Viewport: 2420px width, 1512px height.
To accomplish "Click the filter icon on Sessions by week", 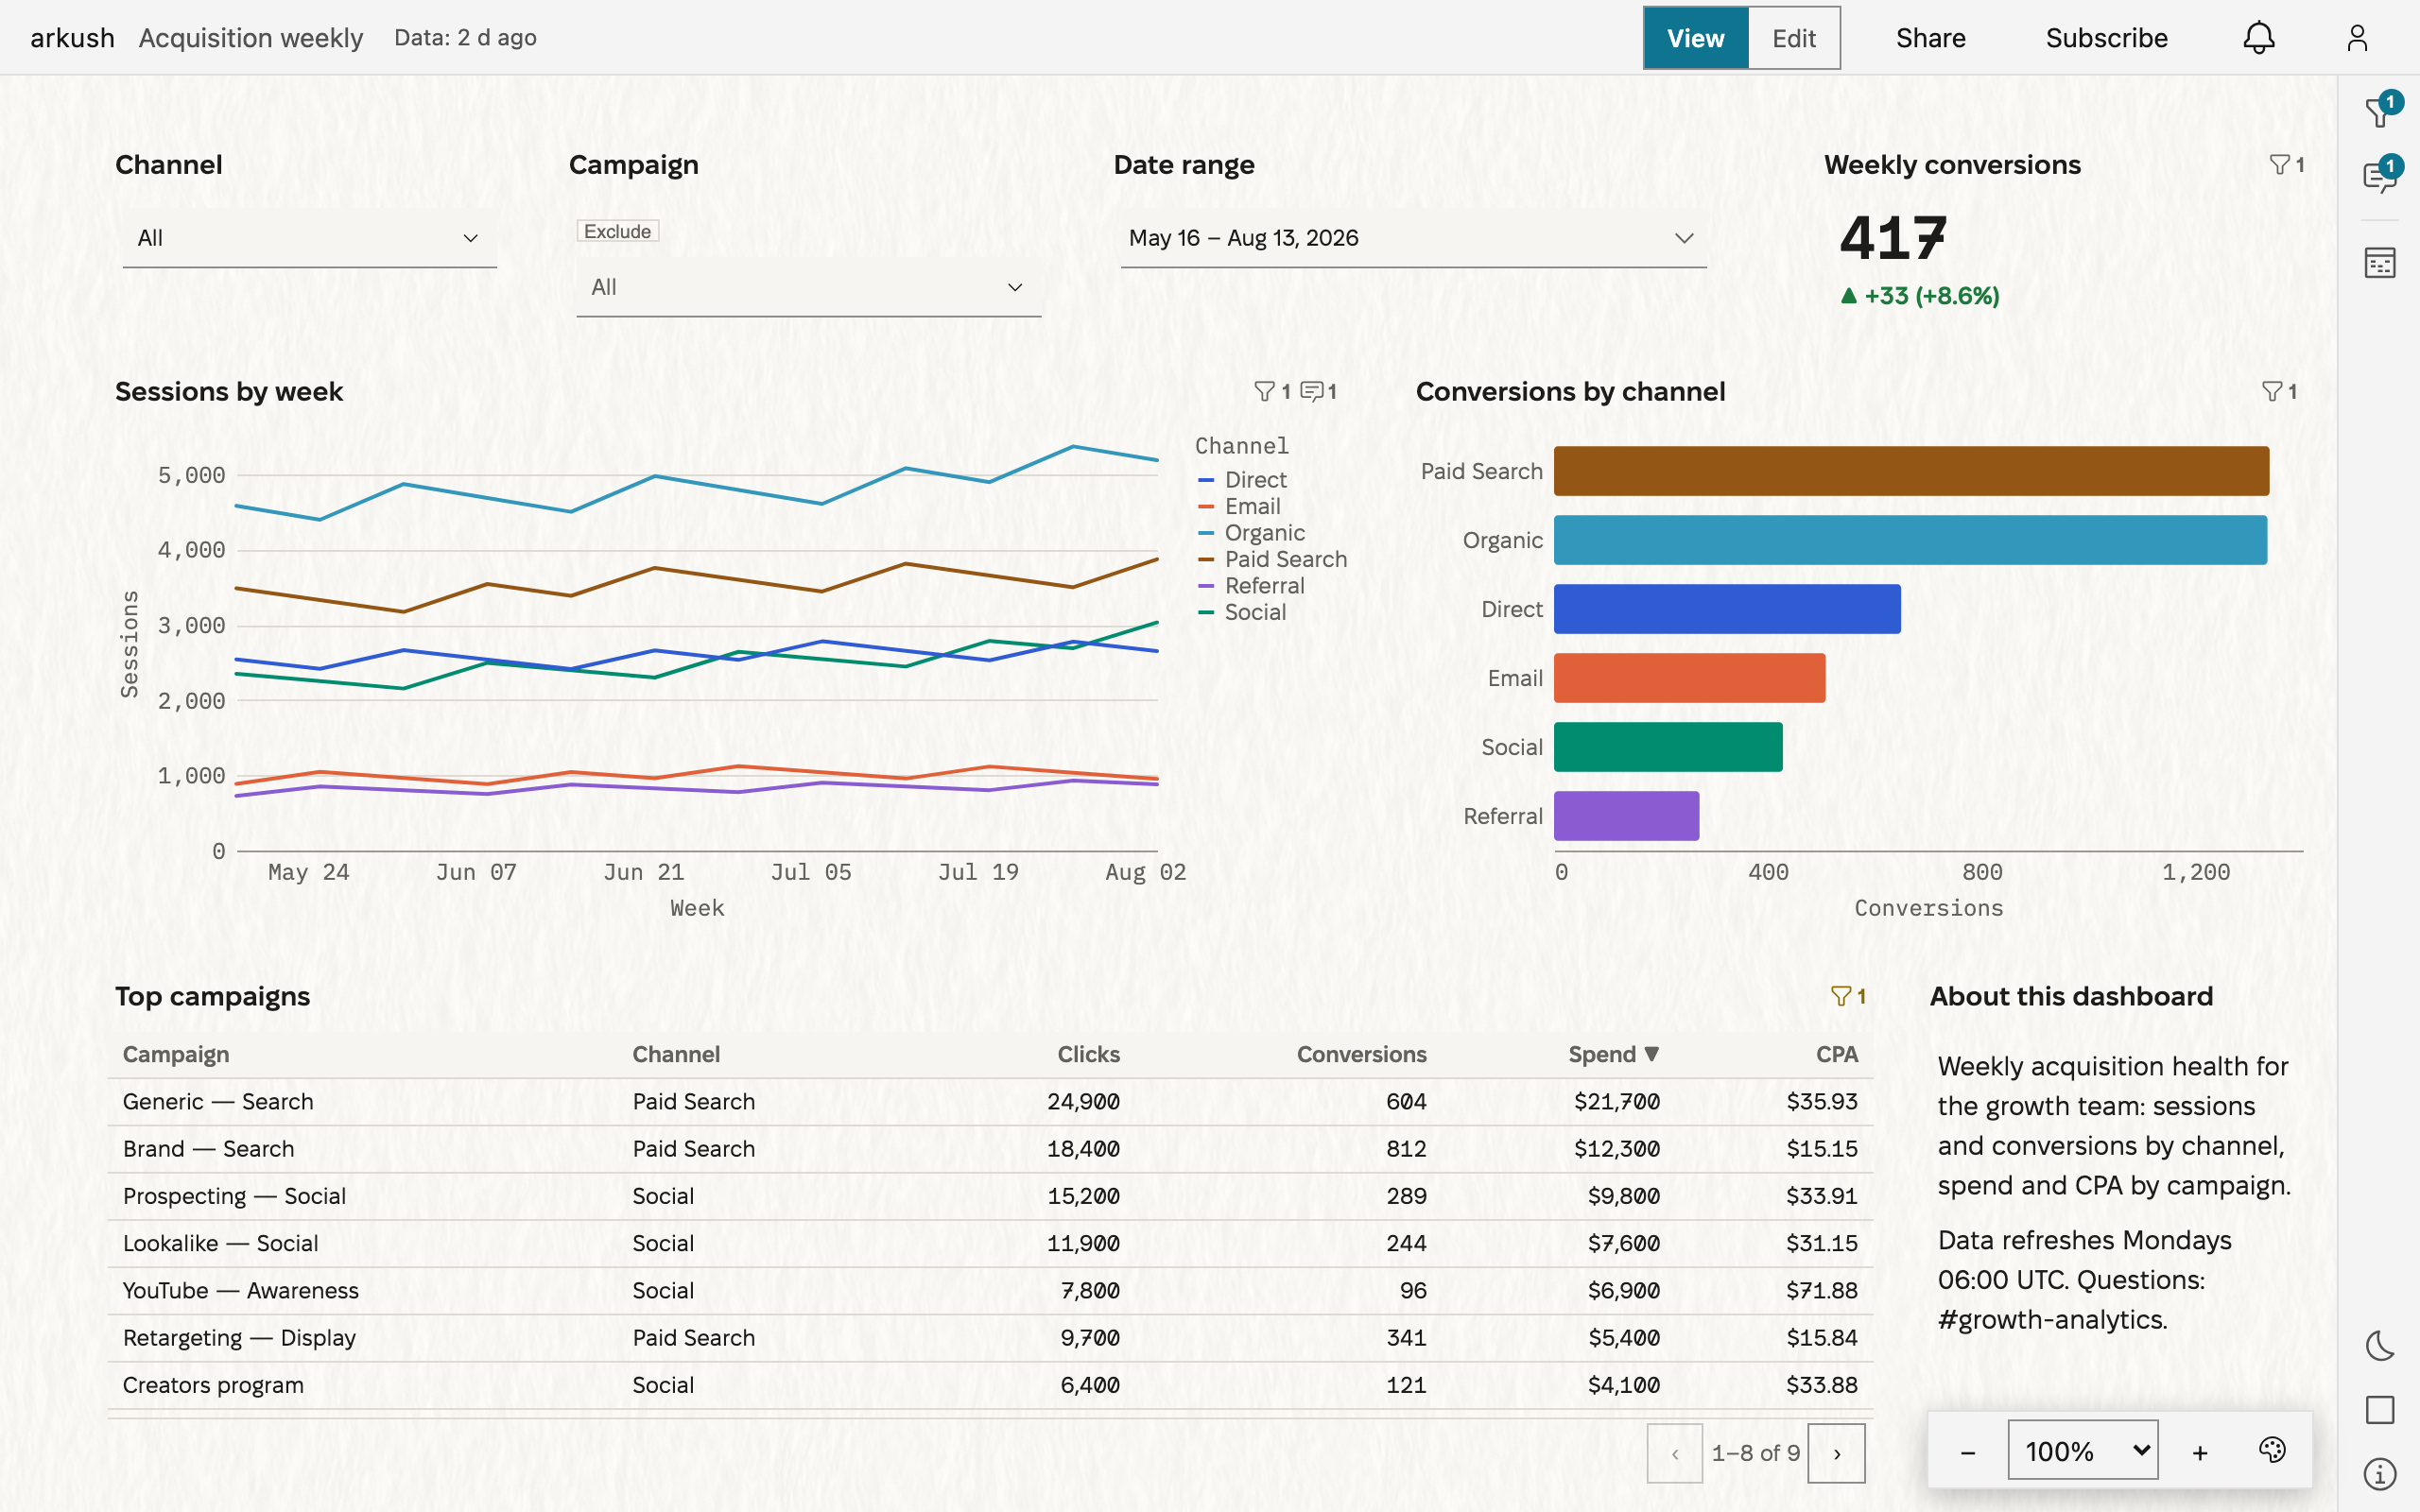I will (x=1272, y=392).
